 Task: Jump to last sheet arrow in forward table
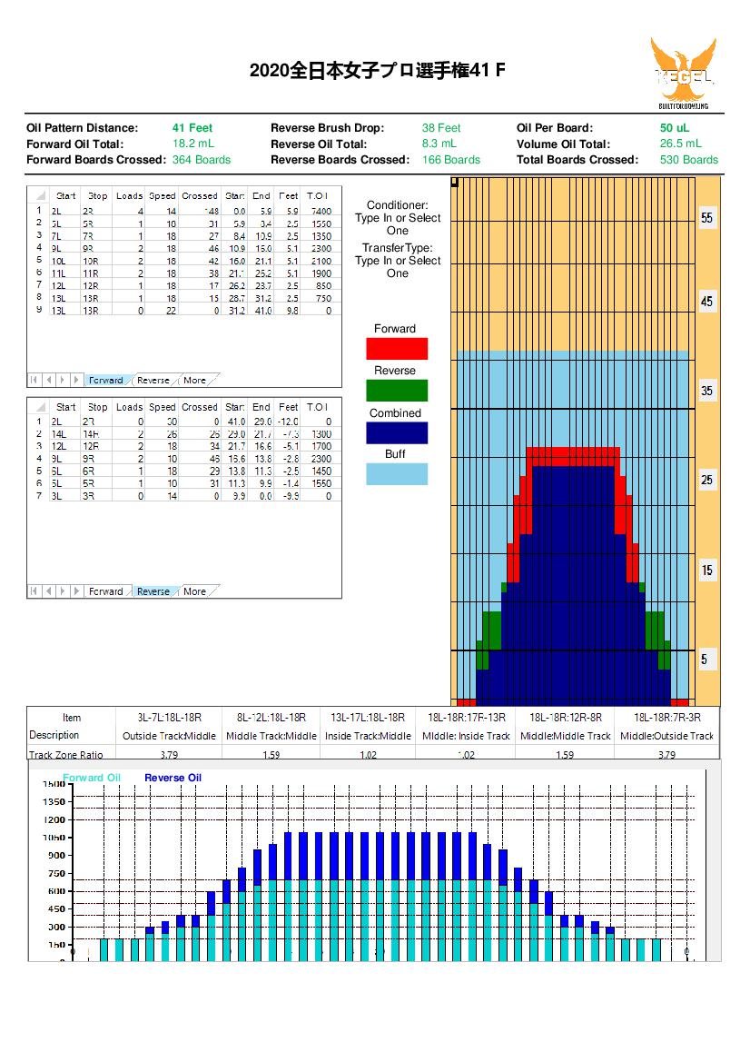[76, 380]
